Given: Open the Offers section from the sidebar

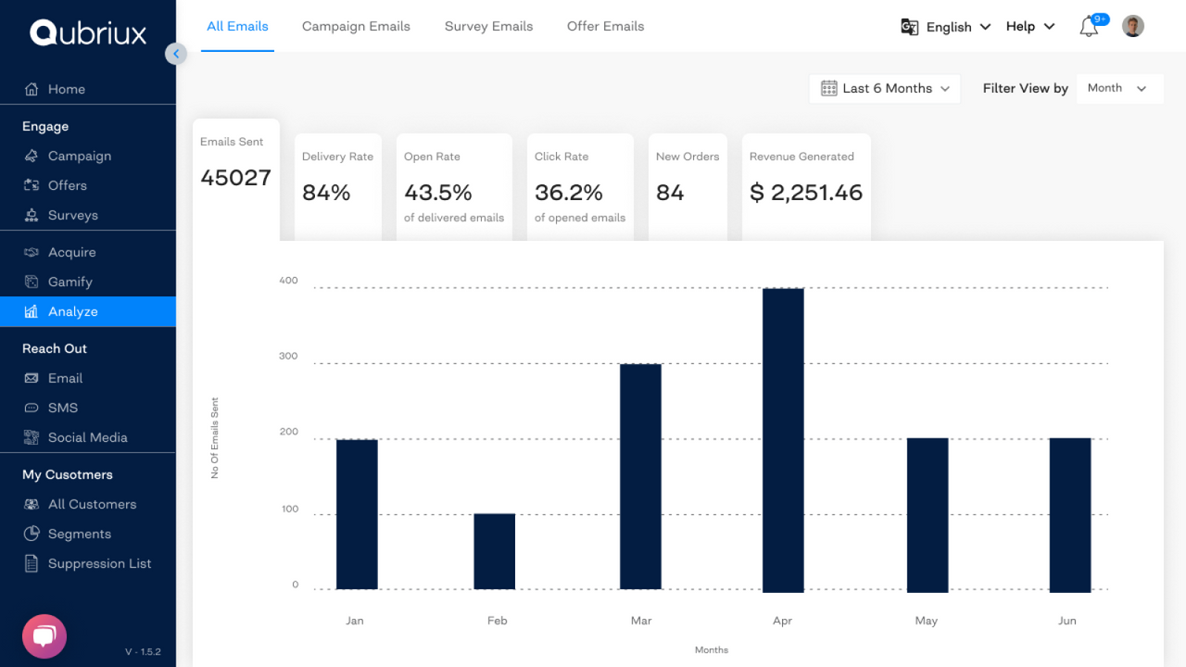Looking at the screenshot, I should [32, 185].
